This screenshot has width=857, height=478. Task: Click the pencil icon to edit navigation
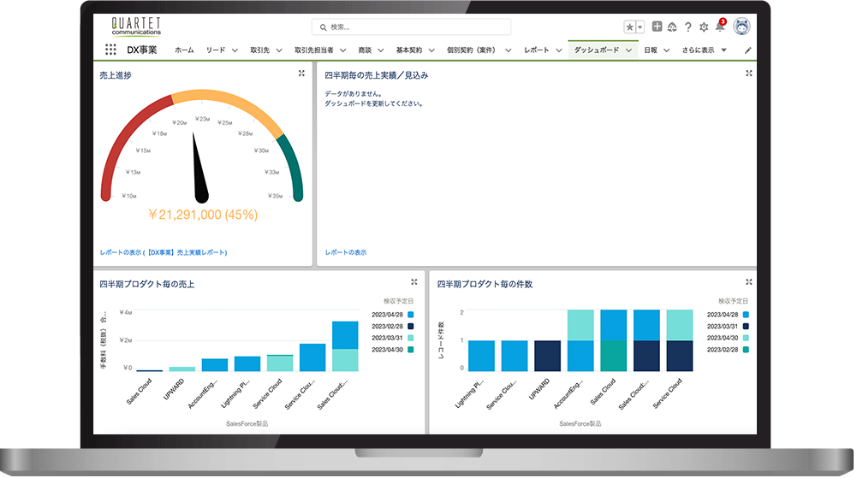[x=748, y=50]
